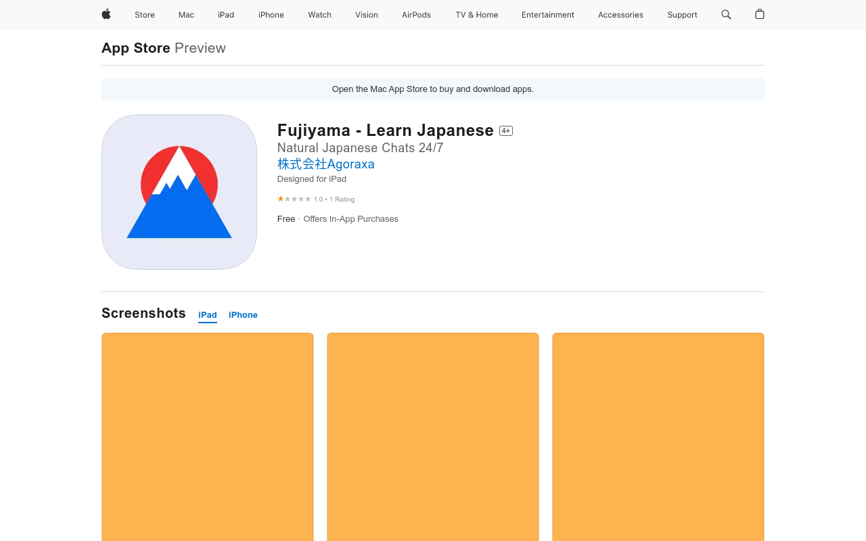Open the first orange screenshot thumbnail
The height and width of the screenshot is (541, 866).
(x=208, y=437)
